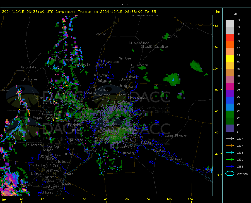Click the VBCU legend label

(x=240, y=160)
